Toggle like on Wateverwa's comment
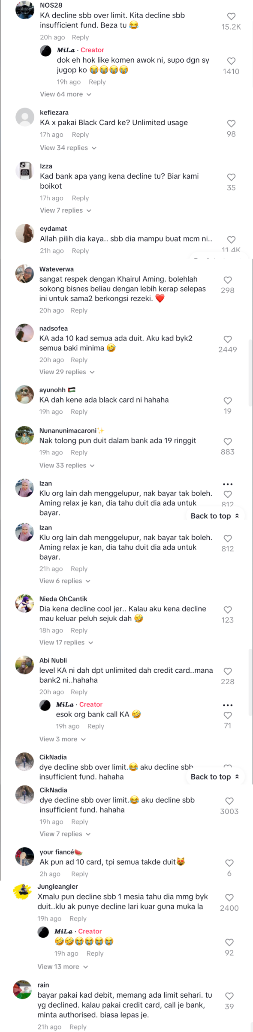This screenshot has height=1032, width=253. pyautogui.click(x=228, y=280)
